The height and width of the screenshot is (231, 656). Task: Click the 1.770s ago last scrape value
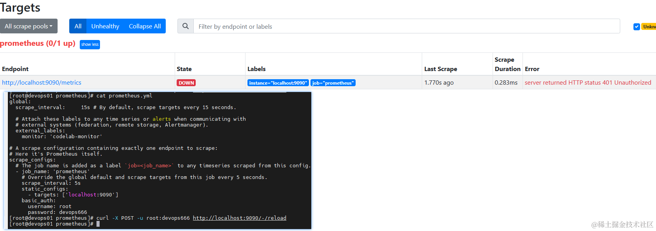(439, 83)
